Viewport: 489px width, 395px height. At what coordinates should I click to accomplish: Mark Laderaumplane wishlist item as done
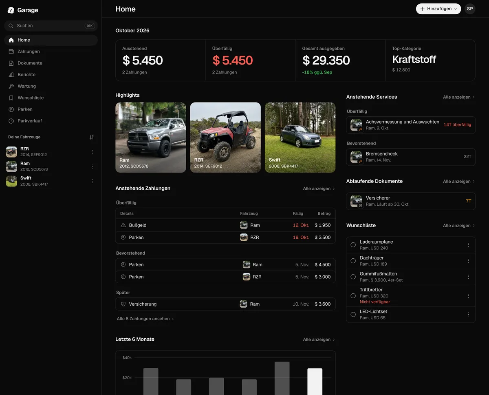[x=353, y=245]
